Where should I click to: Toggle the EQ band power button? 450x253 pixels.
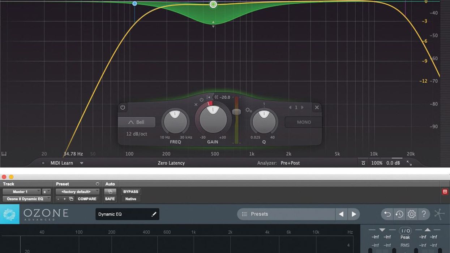pyautogui.click(x=123, y=107)
